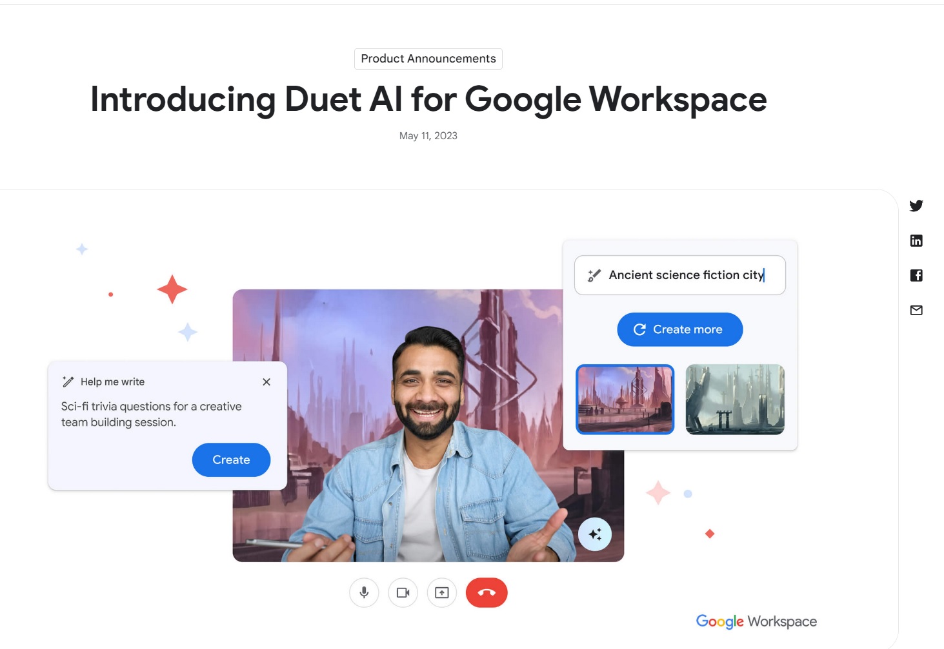Click the microphone control in the video call
The image size is (944, 649).
click(x=364, y=592)
